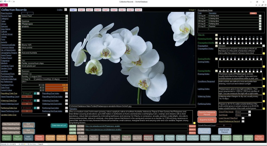This screenshot has height=146, width=267.
Task: Click the yellow expand square beside Watering Notes
Action: [x=264, y=101]
